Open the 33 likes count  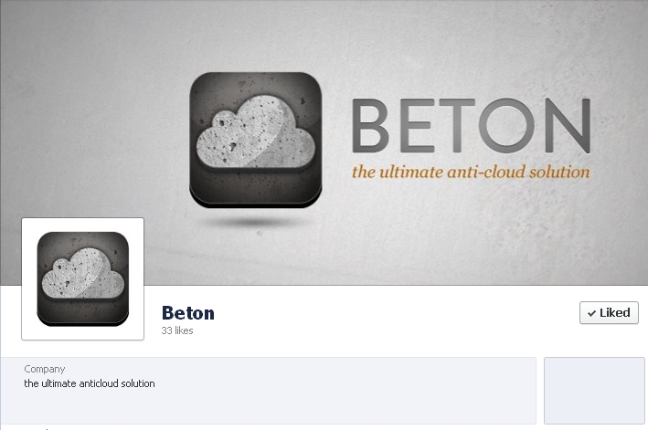pos(177,330)
